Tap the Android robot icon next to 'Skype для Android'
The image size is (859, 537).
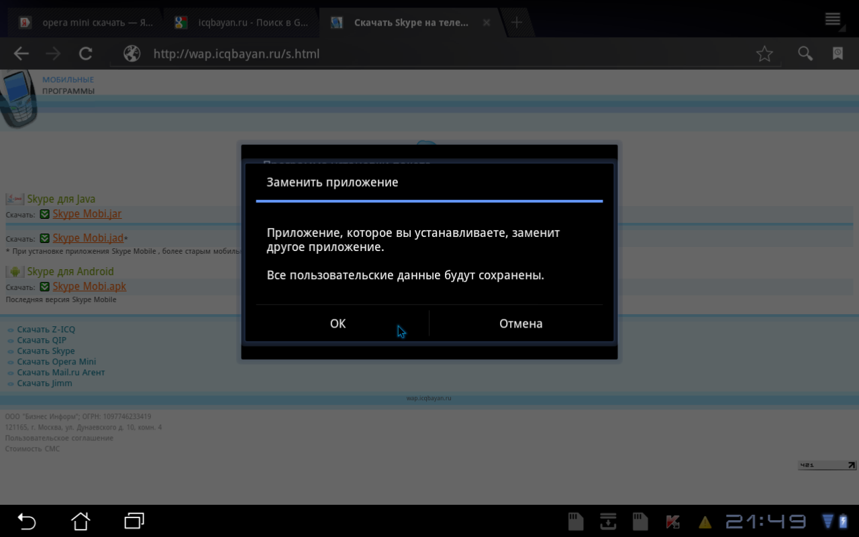(15, 272)
